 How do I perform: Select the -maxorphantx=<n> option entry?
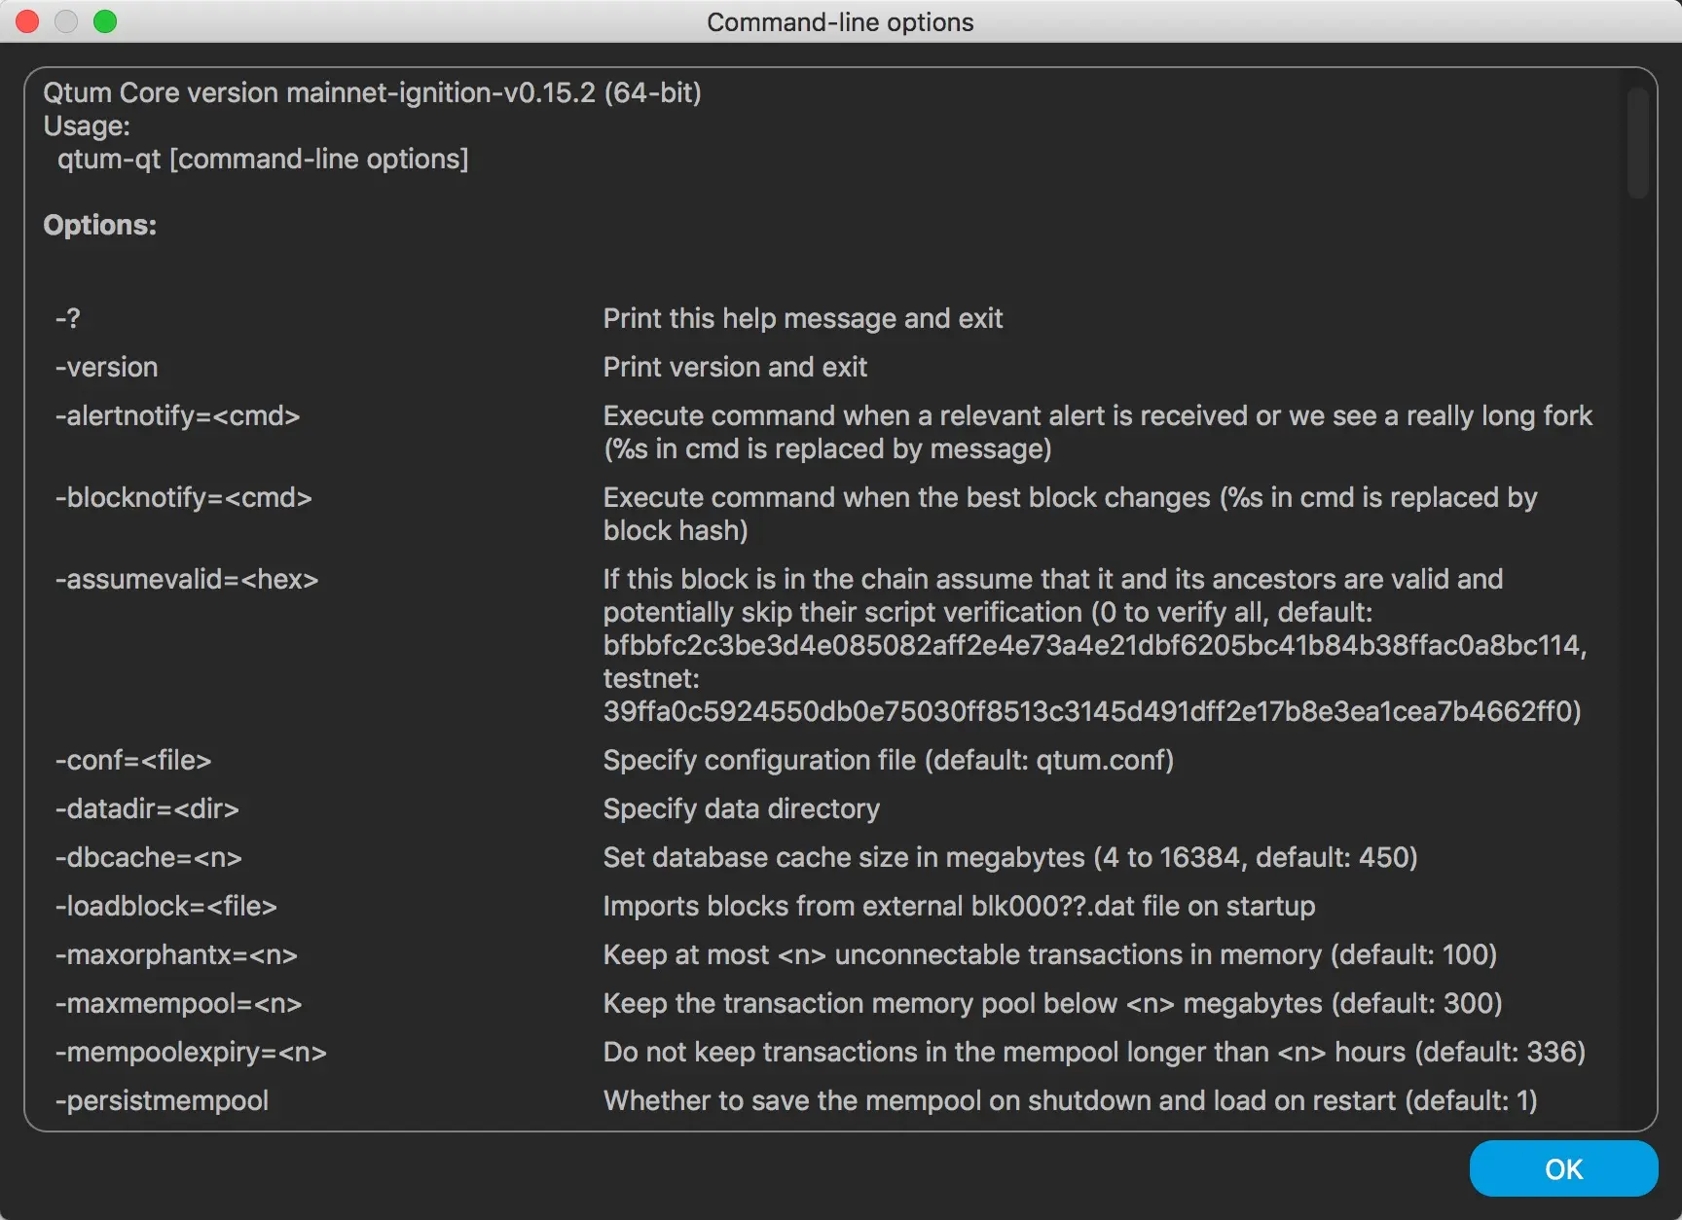(176, 955)
